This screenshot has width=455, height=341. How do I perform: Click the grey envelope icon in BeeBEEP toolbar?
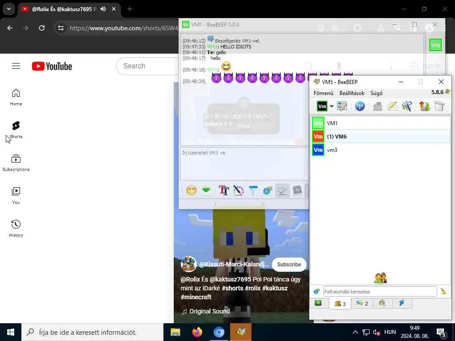(378, 106)
